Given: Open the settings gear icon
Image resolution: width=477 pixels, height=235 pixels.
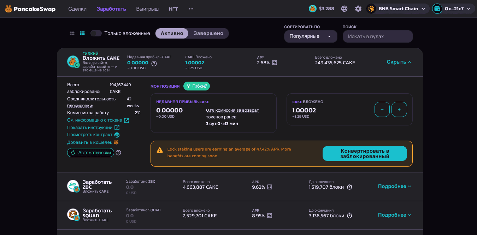Looking at the screenshot, I should click(358, 9).
